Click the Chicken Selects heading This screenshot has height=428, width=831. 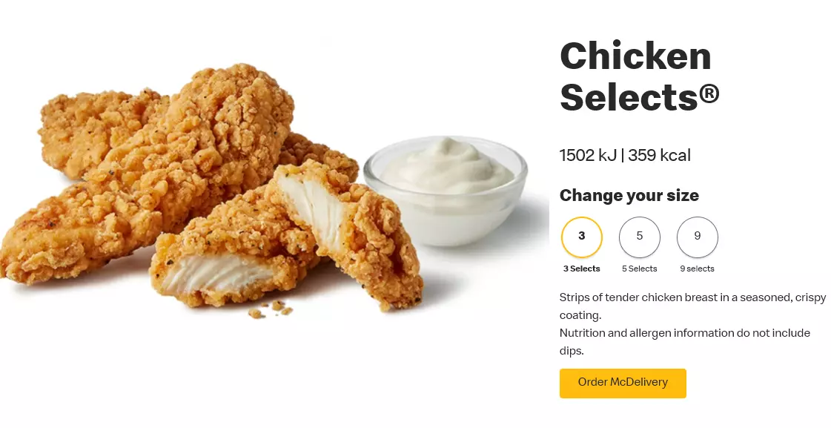coord(639,76)
